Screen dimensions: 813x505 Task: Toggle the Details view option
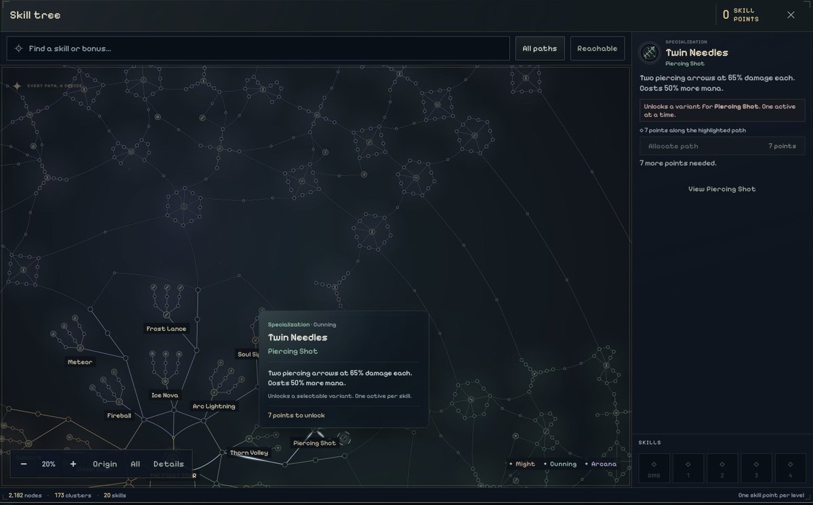pyautogui.click(x=169, y=464)
